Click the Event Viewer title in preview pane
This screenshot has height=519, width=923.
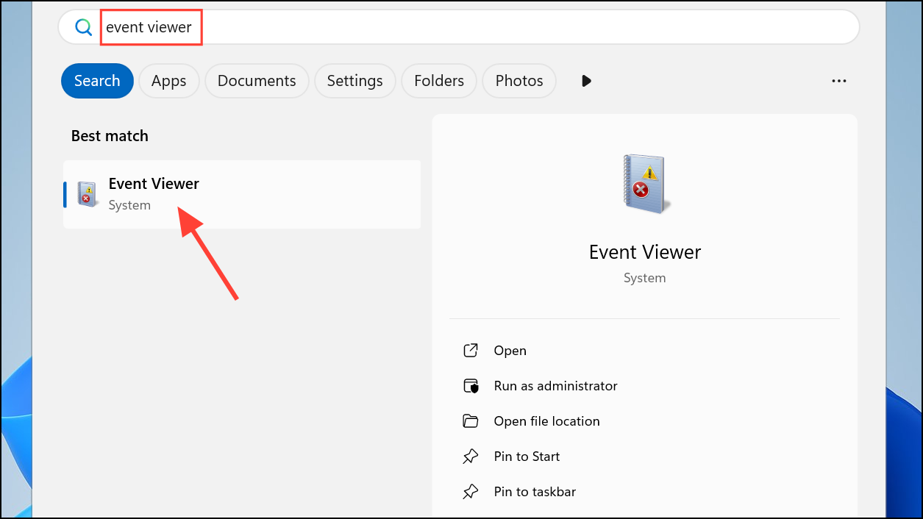(645, 252)
